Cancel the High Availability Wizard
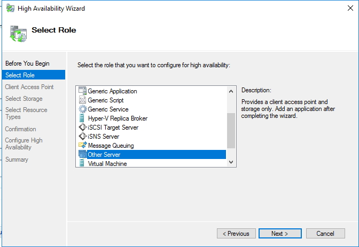This screenshot has height=247, width=359. tap(325, 234)
